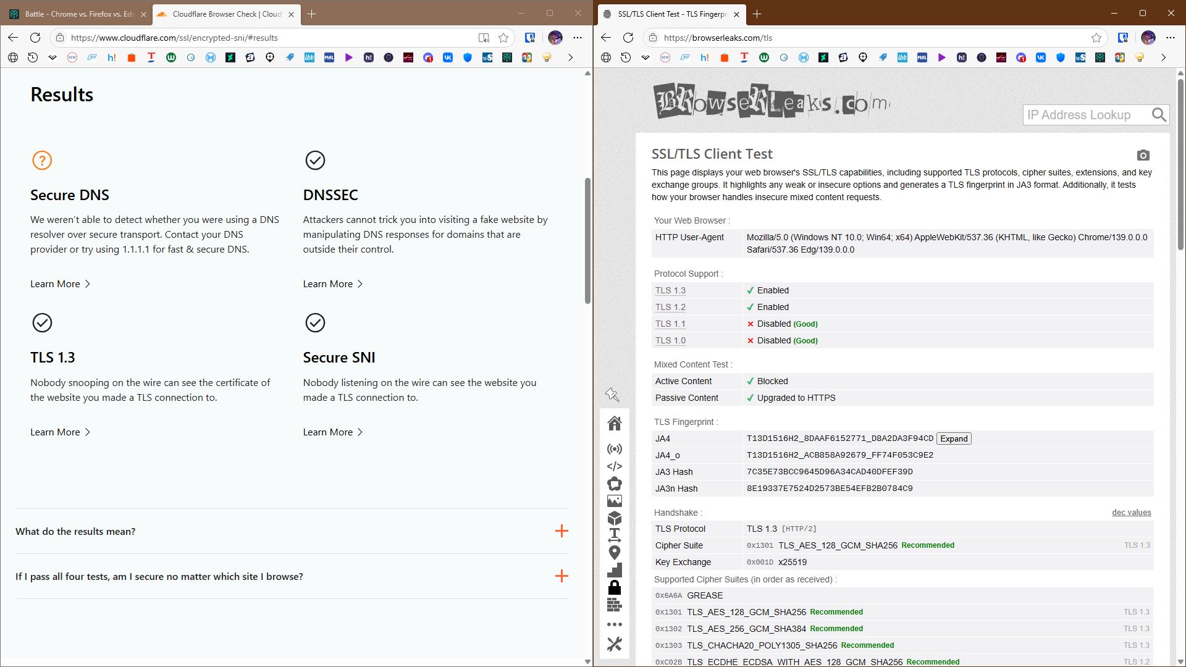Open the orange 'h!' bookmark in the Cloudflare window
1186x667 pixels.
click(x=112, y=57)
